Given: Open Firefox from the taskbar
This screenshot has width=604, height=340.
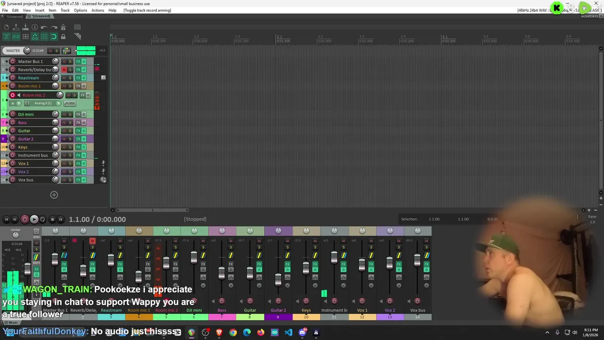Looking at the screenshot, I should click(x=260, y=332).
